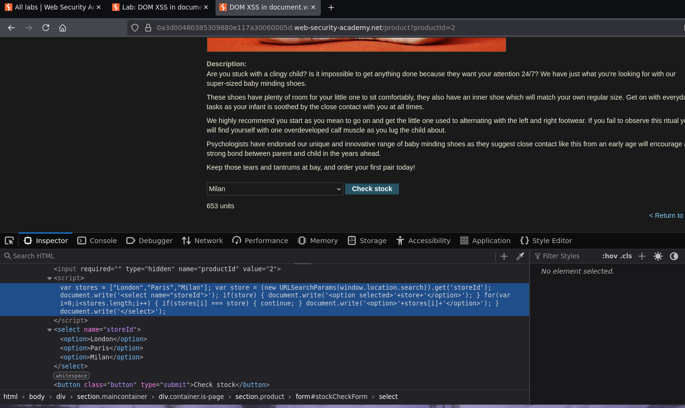Select the closing select tag line
Screen dimensions: 685x408
[x=71, y=366]
